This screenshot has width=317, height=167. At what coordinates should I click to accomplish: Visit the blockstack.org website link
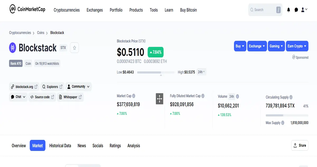click(x=24, y=86)
